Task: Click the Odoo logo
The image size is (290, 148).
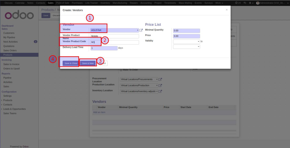Action: (x=19, y=15)
